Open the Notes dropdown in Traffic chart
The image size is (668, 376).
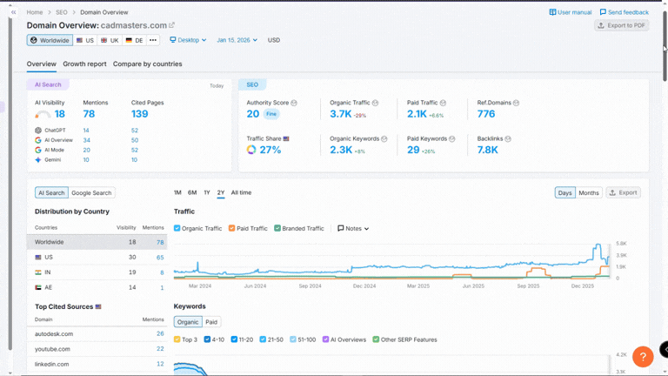click(x=353, y=228)
